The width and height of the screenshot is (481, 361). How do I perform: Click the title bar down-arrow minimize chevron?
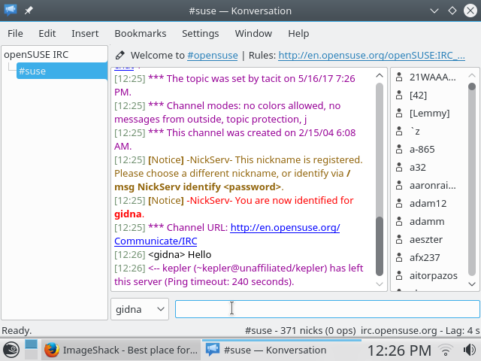434,11
